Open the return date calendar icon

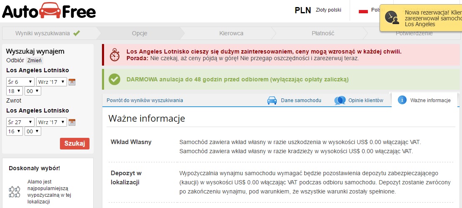pos(72,122)
